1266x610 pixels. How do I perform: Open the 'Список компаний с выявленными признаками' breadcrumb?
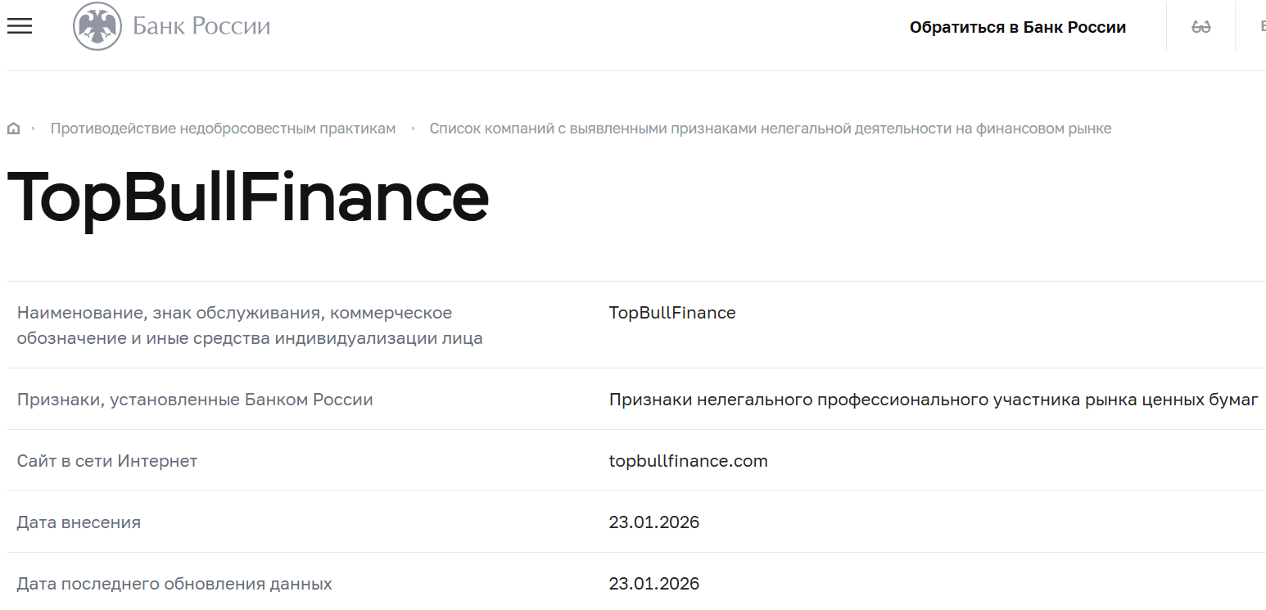coord(771,128)
